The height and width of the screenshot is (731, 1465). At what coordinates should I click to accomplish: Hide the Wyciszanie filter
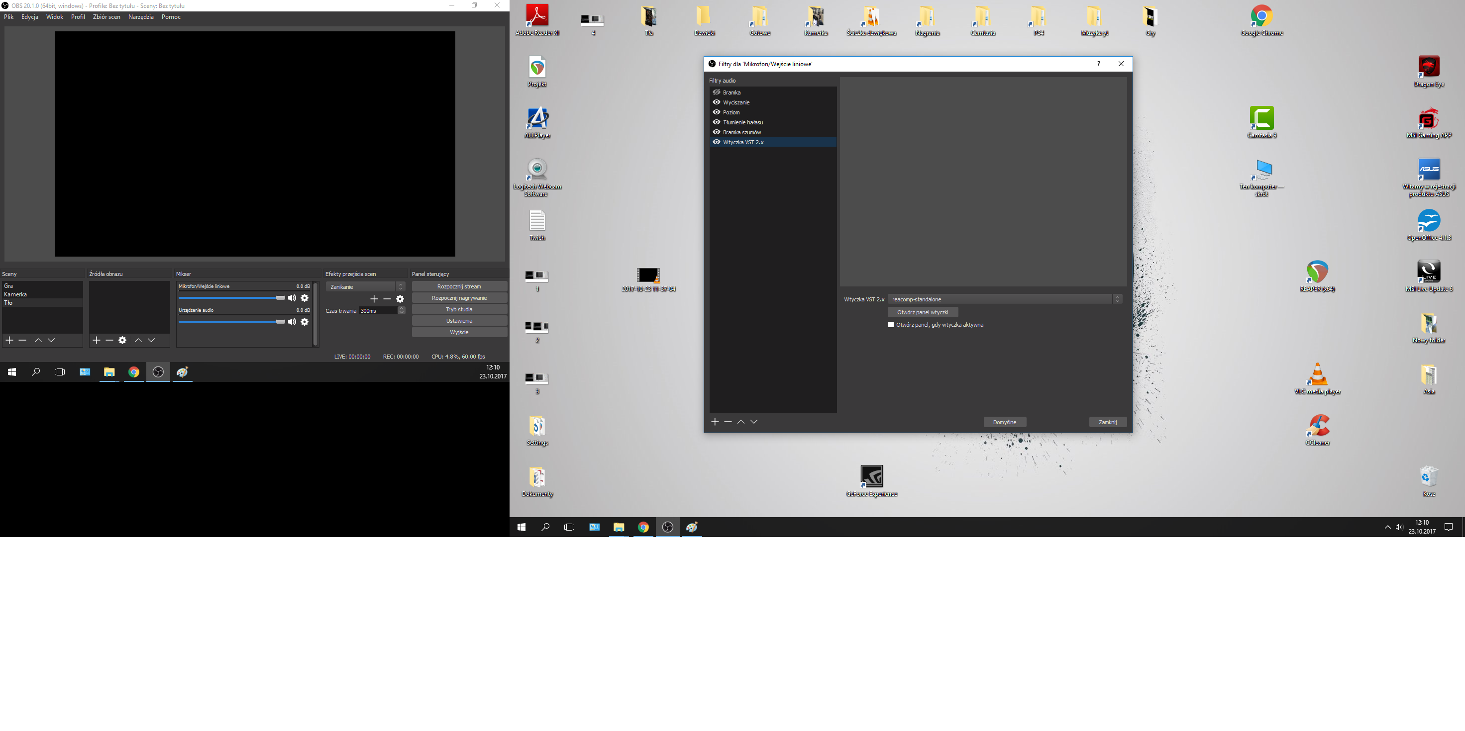(x=716, y=102)
